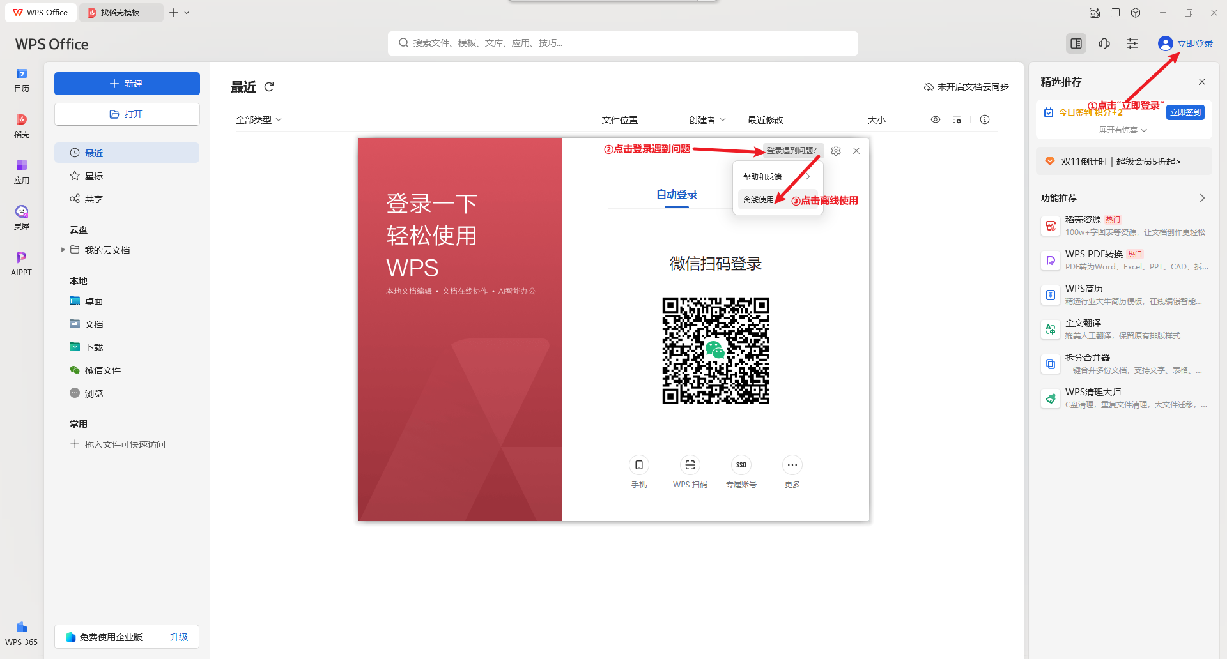Open the 灵犀 assistant sidebar icon
The image size is (1227, 659).
coord(22,216)
